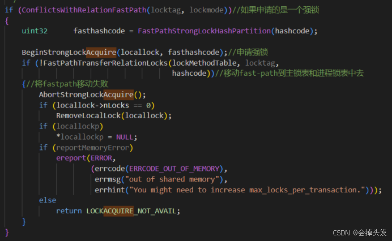Screen dimensions: 392x241
Task: Click the else keyword
Action: point(48,200)
